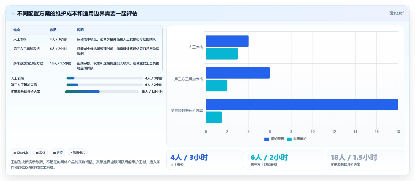This screenshot has width=415, height=181.
Task: Click the table cell 4人 / 3小时
Action: click(x=58, y=39)
